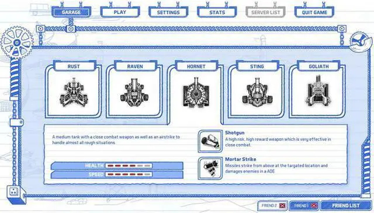Click the Hornet name label
374x213 pixels.
pyautogui.click(x=196, y=67)
